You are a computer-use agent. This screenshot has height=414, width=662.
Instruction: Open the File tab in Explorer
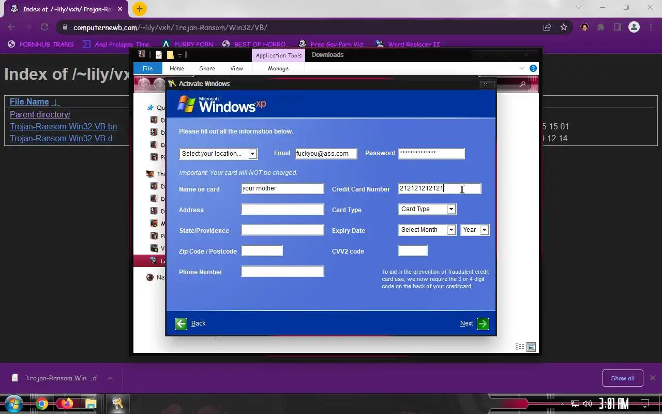click(147, 68)
